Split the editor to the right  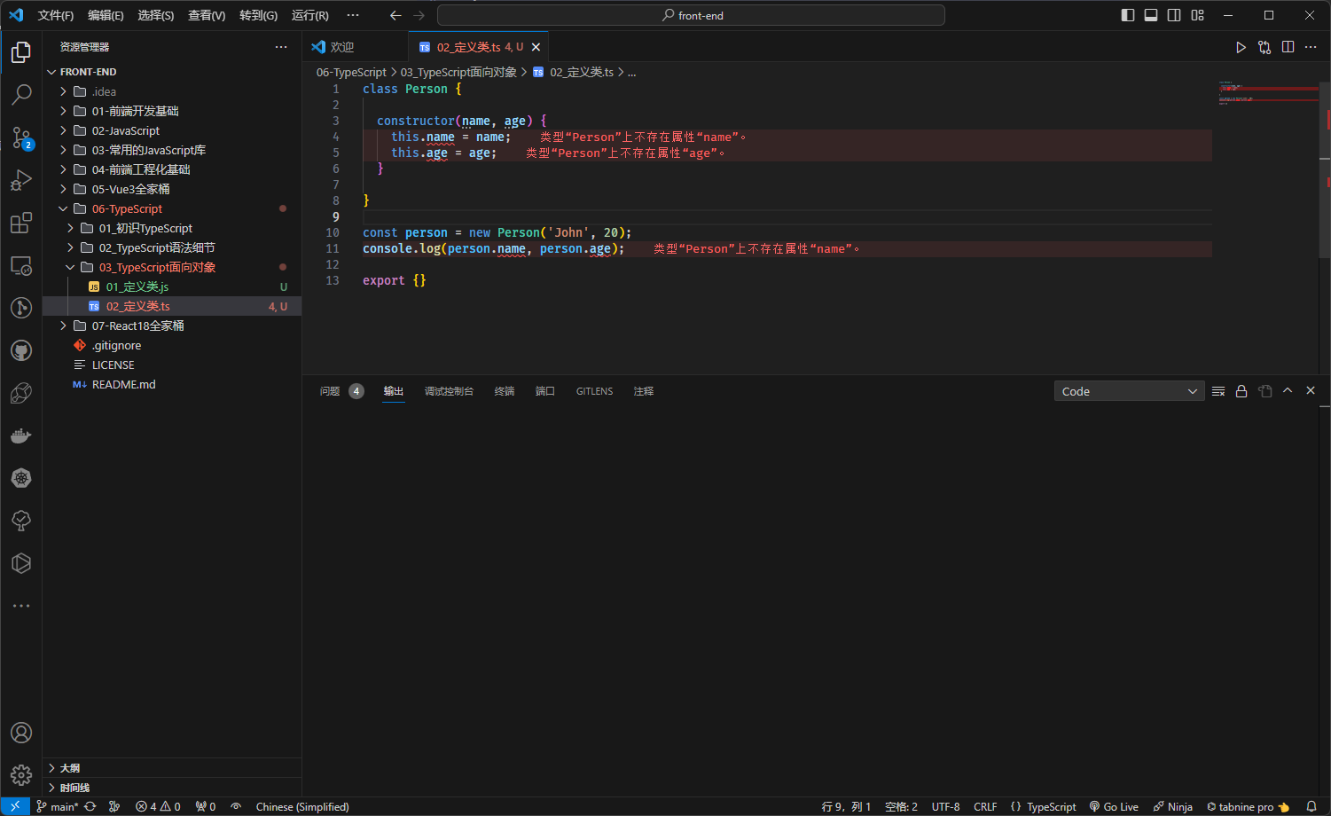[1288, 47]
